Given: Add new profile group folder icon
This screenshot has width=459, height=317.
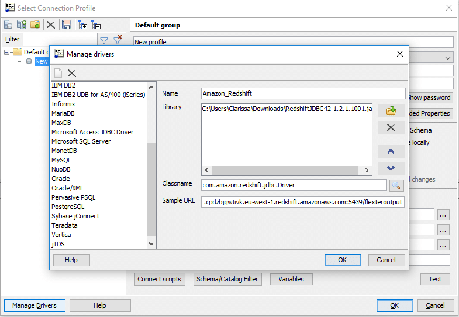Looking at the screenshot, I should pyautogui.click(x=35, y=25).
